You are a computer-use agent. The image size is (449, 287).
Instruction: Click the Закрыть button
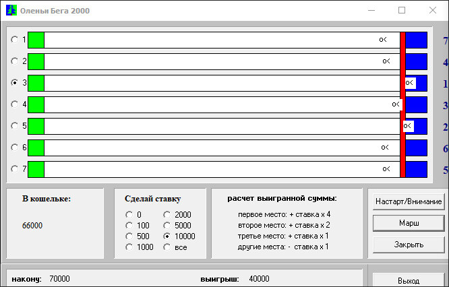(409, 245)
